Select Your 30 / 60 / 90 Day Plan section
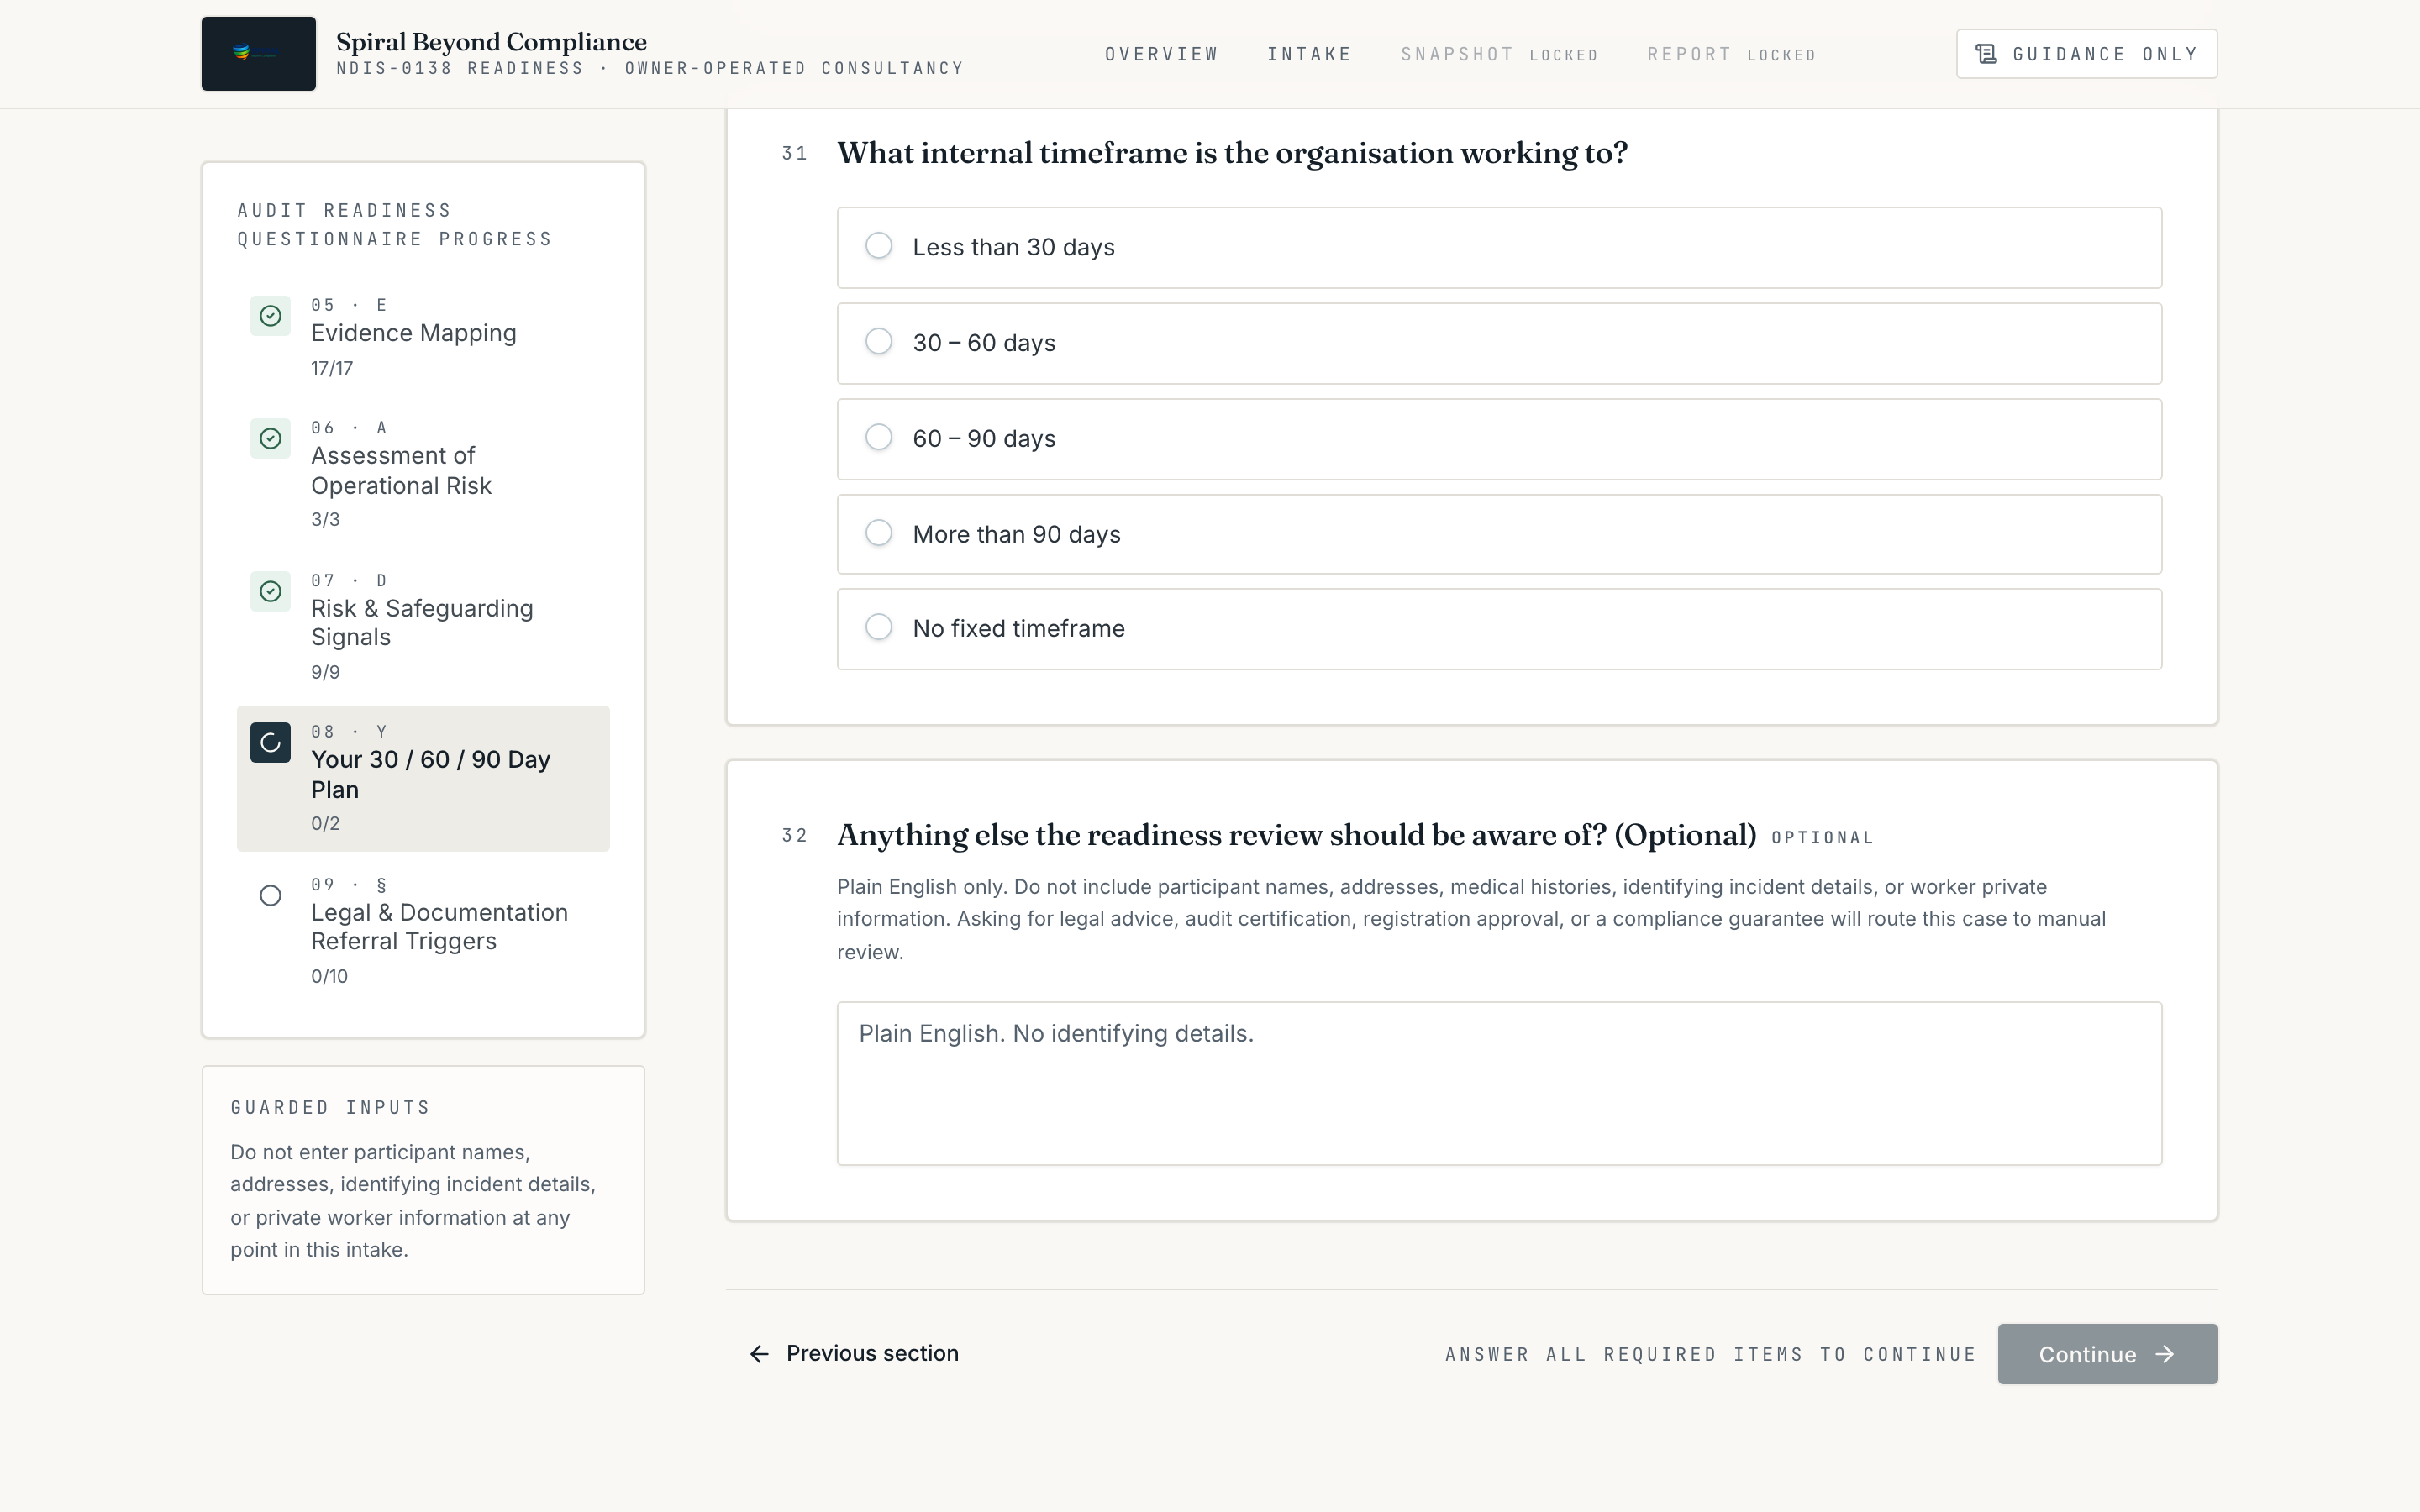2420x1512 pixels. coord(423,779)
